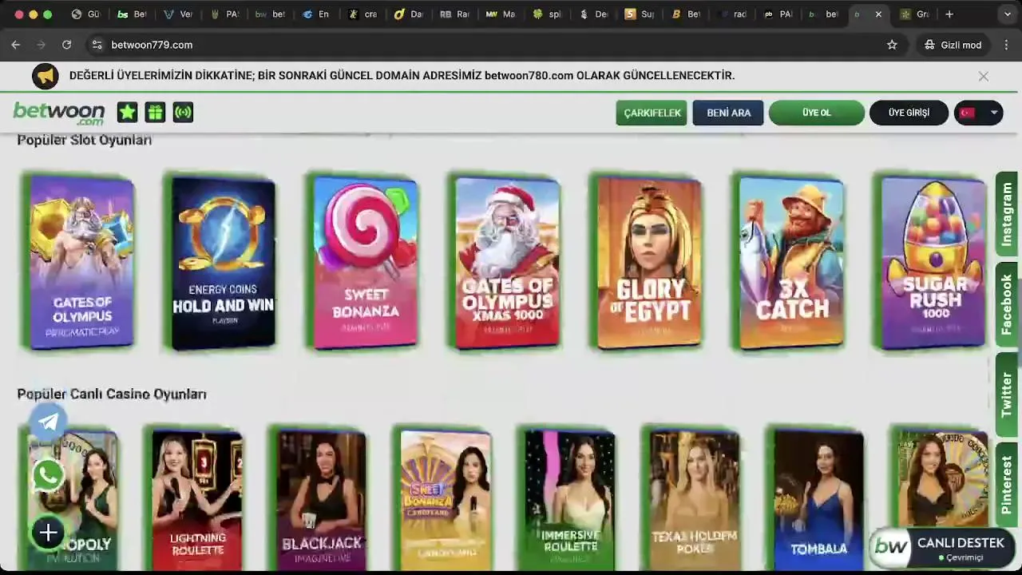Image resolution: width=1022 pixels, height=575 pixels.
Task: Open the Facebook side tab
Action: tap(1007, 304)
